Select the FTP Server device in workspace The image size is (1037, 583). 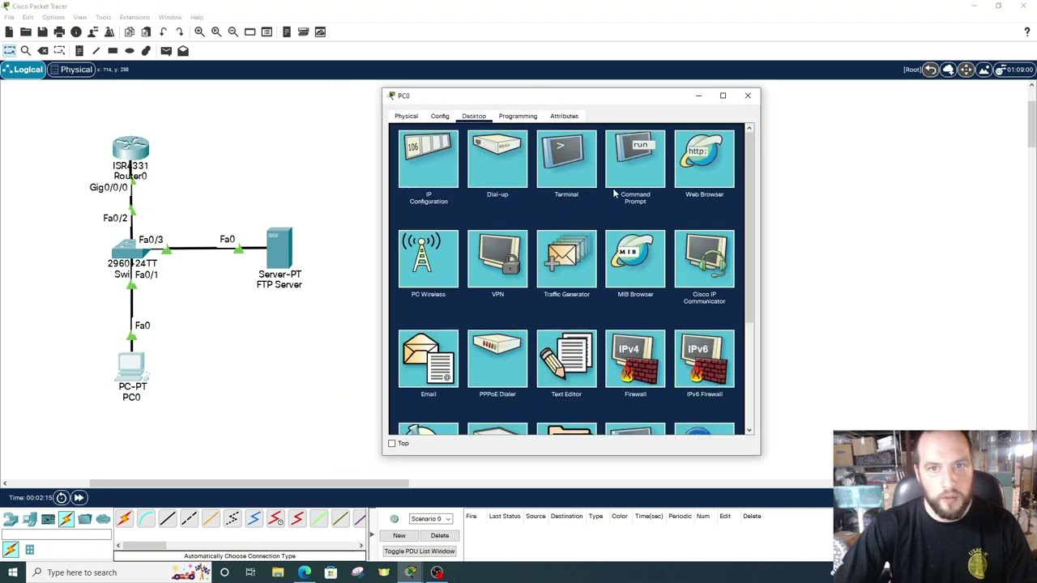pos(279,249)
